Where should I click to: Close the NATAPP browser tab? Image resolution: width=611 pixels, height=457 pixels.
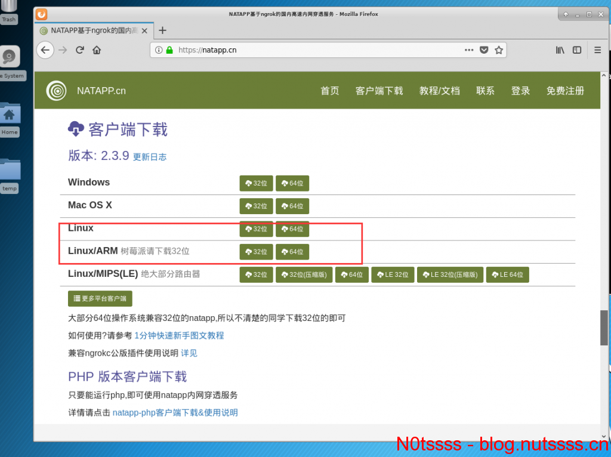[144, 30]
